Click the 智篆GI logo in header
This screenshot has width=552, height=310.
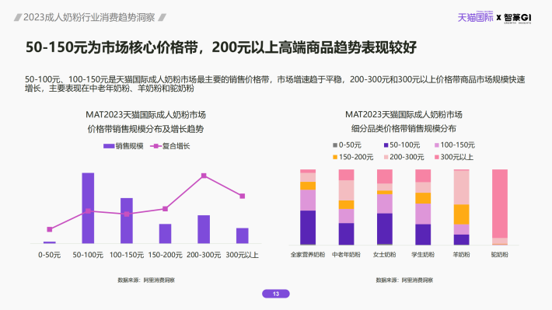[518, 18]
